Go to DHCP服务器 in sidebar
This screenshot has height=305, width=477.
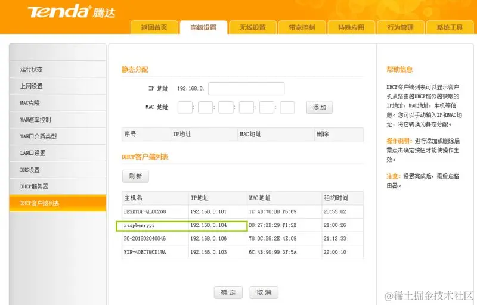coord(58,186)
